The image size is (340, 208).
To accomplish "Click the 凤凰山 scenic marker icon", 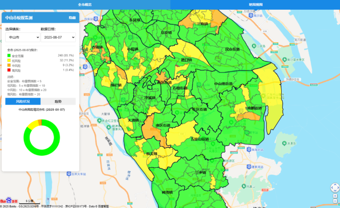I will click(244, 186).
